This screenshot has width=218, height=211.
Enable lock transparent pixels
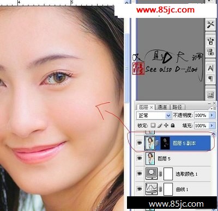[x=153, y=125]
